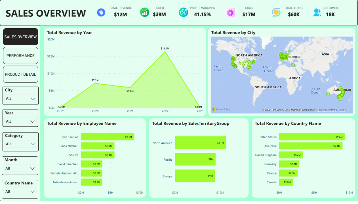Click the Total Revenue dollar coin icon

point(101,12)
